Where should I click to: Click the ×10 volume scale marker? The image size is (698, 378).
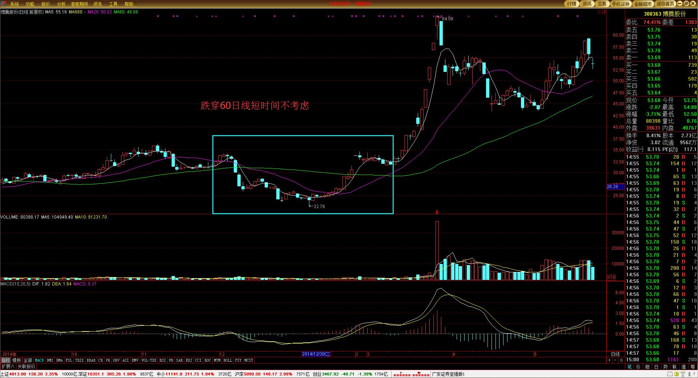(x=611, y=277)
